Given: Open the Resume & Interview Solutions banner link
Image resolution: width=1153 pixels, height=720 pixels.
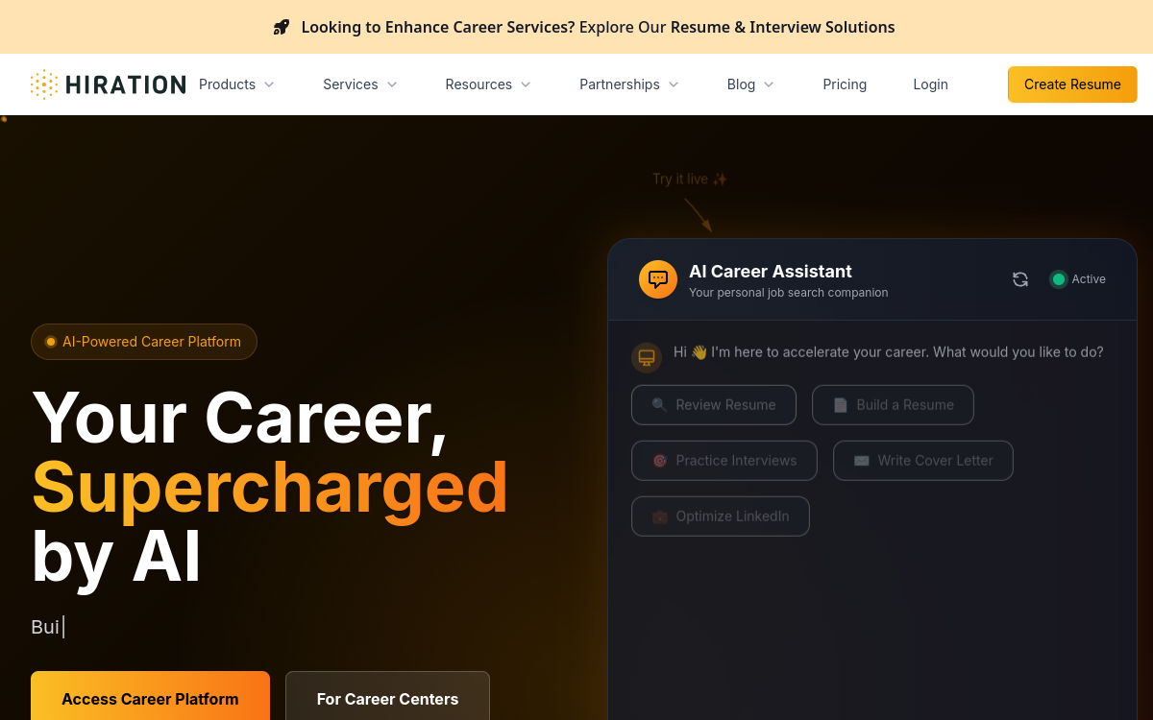Looking at the screenshot, I should 782,27.
